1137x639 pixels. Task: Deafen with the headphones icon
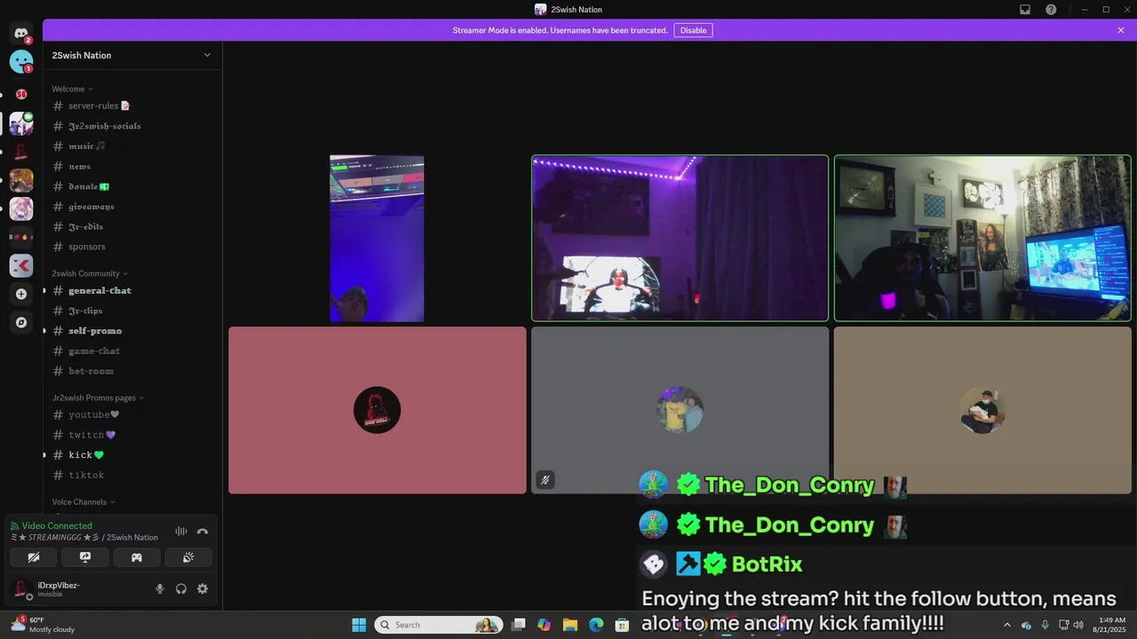click(181, 588)
